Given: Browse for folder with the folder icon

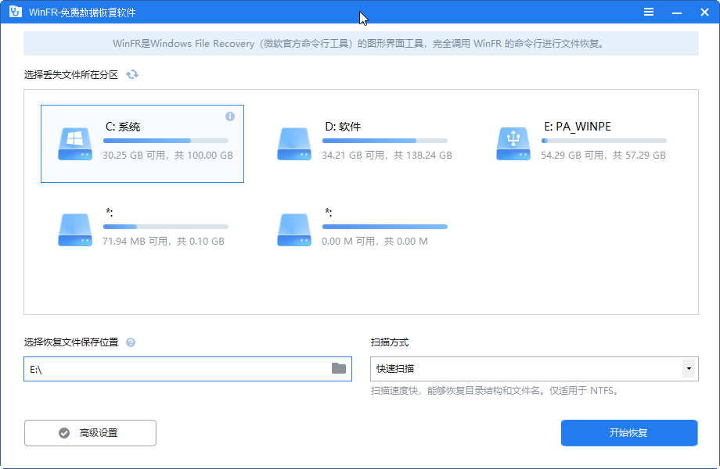Looking at the screenshot, I should (339, 368).
